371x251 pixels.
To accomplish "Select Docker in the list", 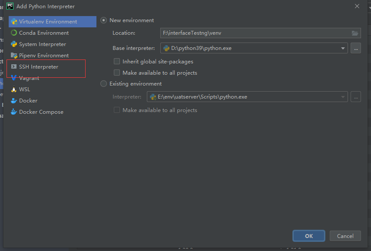I will [53, 101].
